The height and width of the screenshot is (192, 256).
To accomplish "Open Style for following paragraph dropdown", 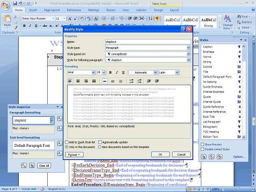I will (188, 60).
